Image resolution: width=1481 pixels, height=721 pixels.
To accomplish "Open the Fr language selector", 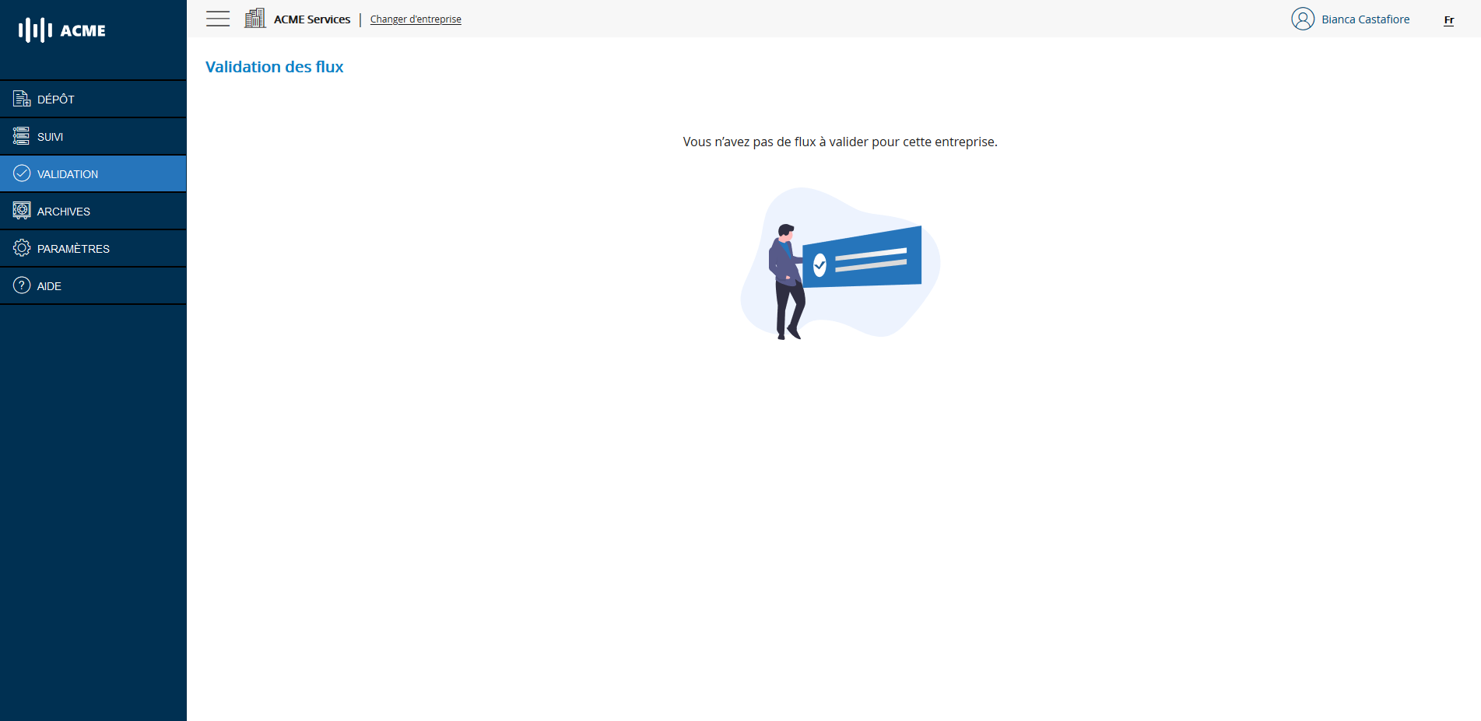I will tap(1448, 19).
